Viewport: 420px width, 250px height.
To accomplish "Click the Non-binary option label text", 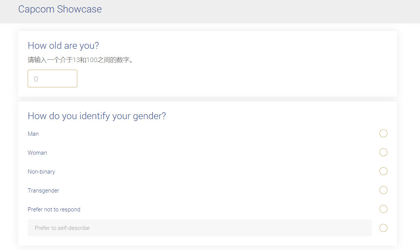I will click(41, 172).
